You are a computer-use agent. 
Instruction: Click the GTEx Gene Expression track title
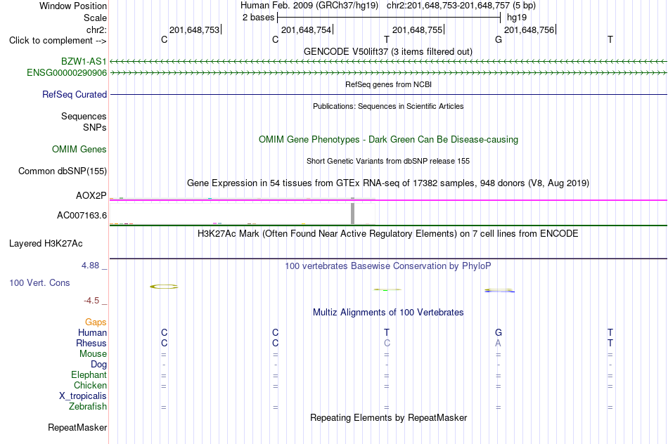click(388, 183)
